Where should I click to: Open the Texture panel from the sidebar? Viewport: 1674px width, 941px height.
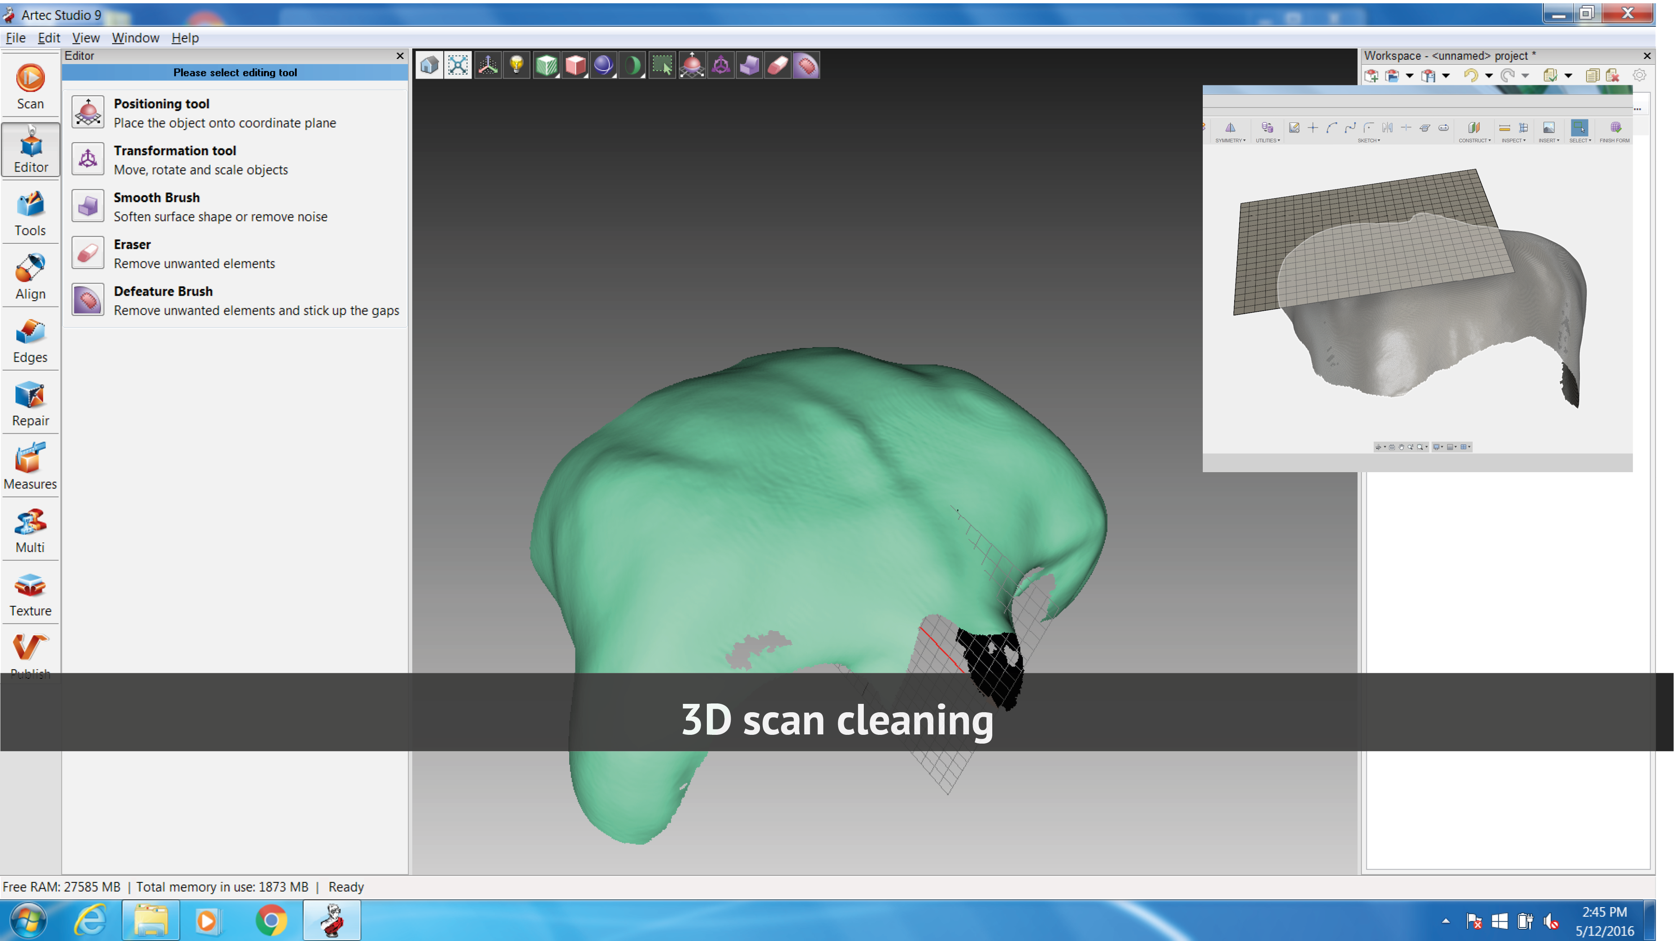(x=30, y=593)
